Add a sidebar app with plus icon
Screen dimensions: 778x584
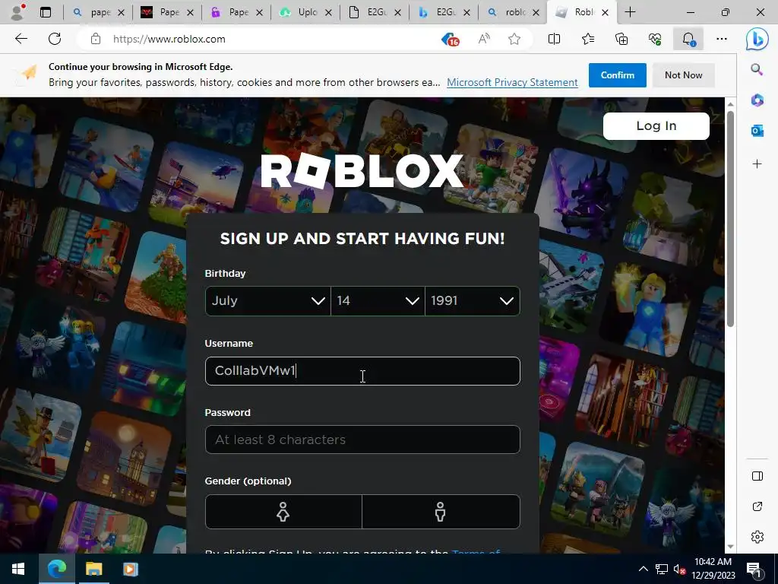[x=757, y=164]
